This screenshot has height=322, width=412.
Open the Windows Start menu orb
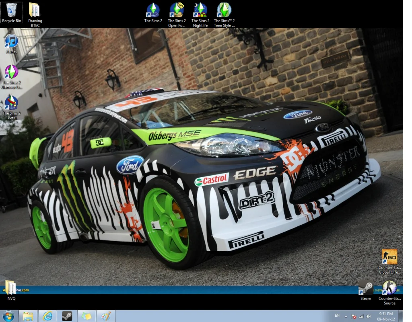(x=9, y=316)
